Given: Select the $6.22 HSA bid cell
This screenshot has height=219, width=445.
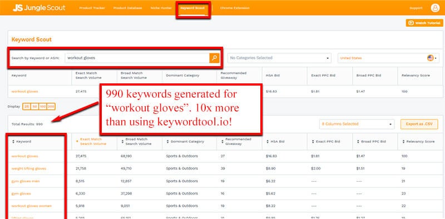Looking at the screenshot, I should coord(270,181).
